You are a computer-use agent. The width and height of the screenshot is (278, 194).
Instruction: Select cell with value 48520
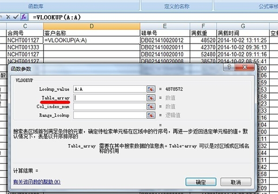point(203,40)
